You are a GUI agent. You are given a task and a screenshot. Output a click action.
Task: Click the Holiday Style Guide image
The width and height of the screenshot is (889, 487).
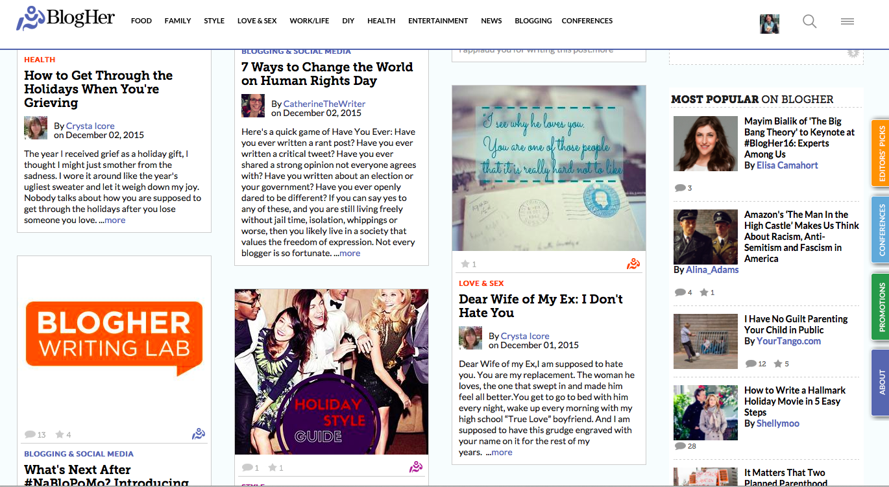[x=332, y=372]
